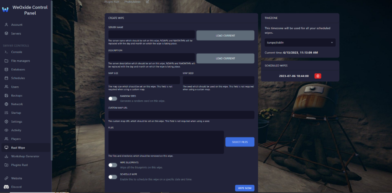Enable the Wipe Blueprints switch

(113, 165)
